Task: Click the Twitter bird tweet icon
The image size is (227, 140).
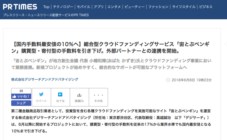Action: click(41, 94)
